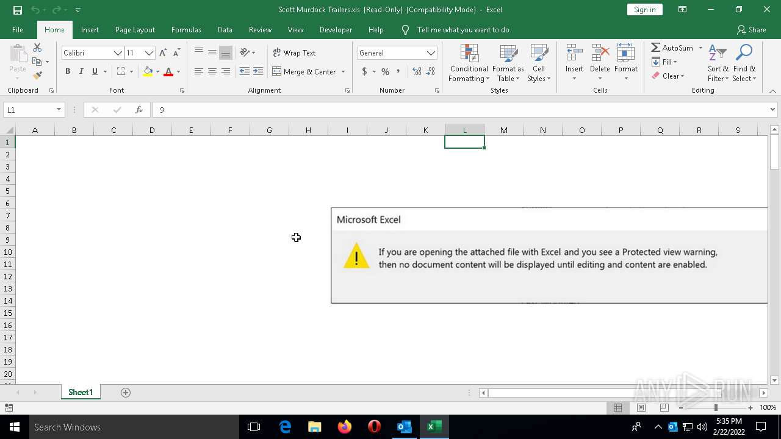The width and height of the screenshot is (781, 439).
Task: Click the Copy icon in Clipboard group
Action: pos(37,62)
